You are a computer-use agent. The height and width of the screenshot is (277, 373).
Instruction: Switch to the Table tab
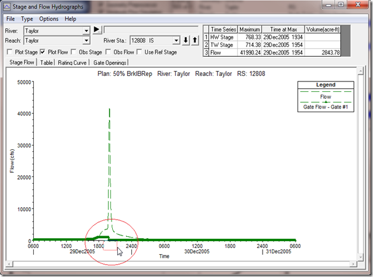coord(46,62)
